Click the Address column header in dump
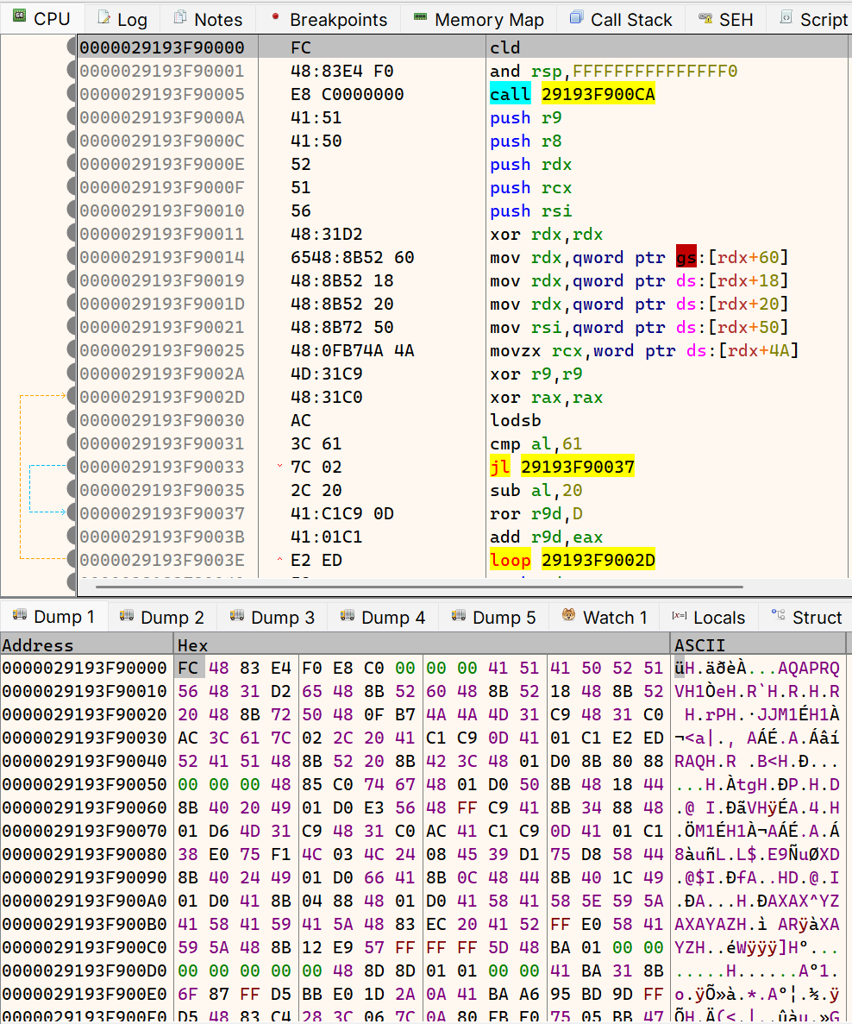 point(87,645)
